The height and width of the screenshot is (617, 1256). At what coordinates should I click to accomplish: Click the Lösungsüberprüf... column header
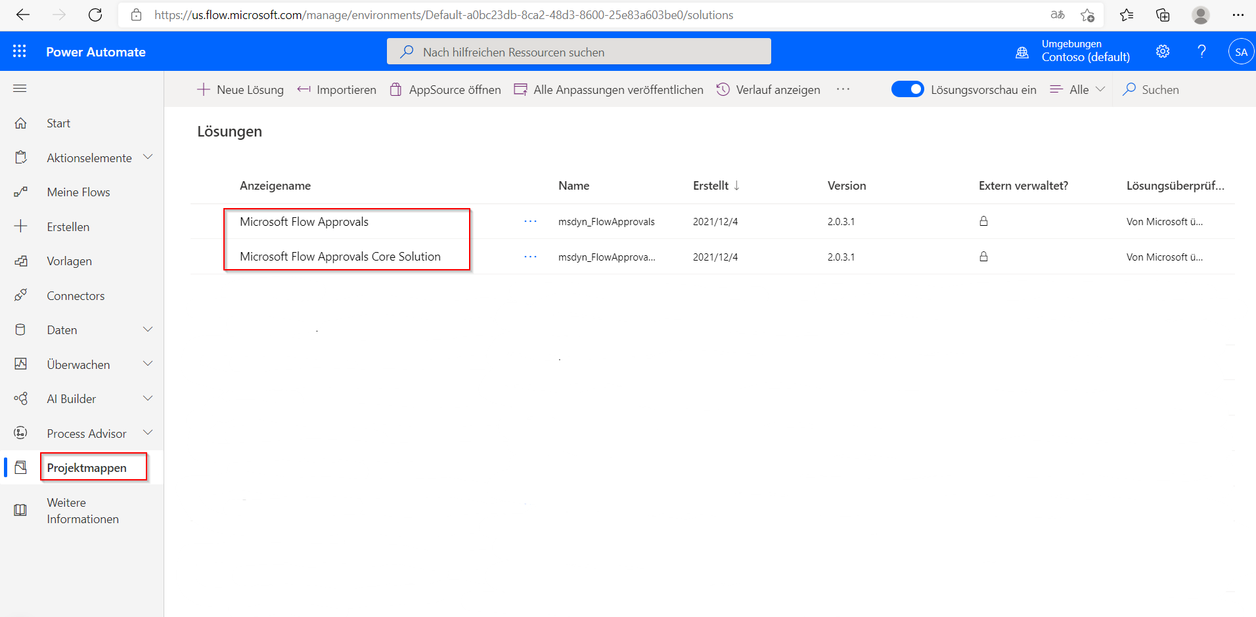click(x=1175, y=186)
